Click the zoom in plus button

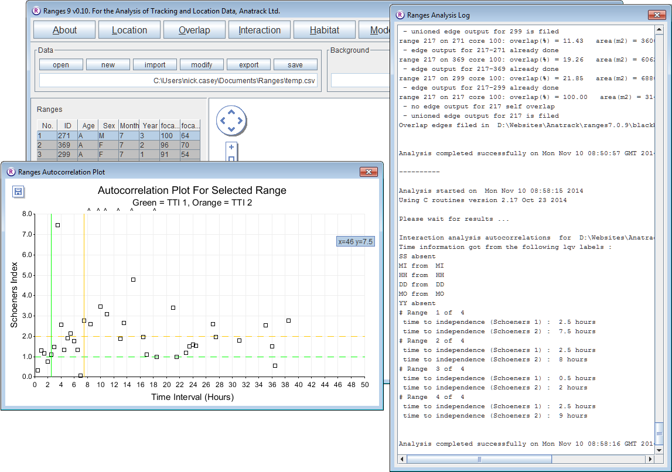(x=231, y=148)
